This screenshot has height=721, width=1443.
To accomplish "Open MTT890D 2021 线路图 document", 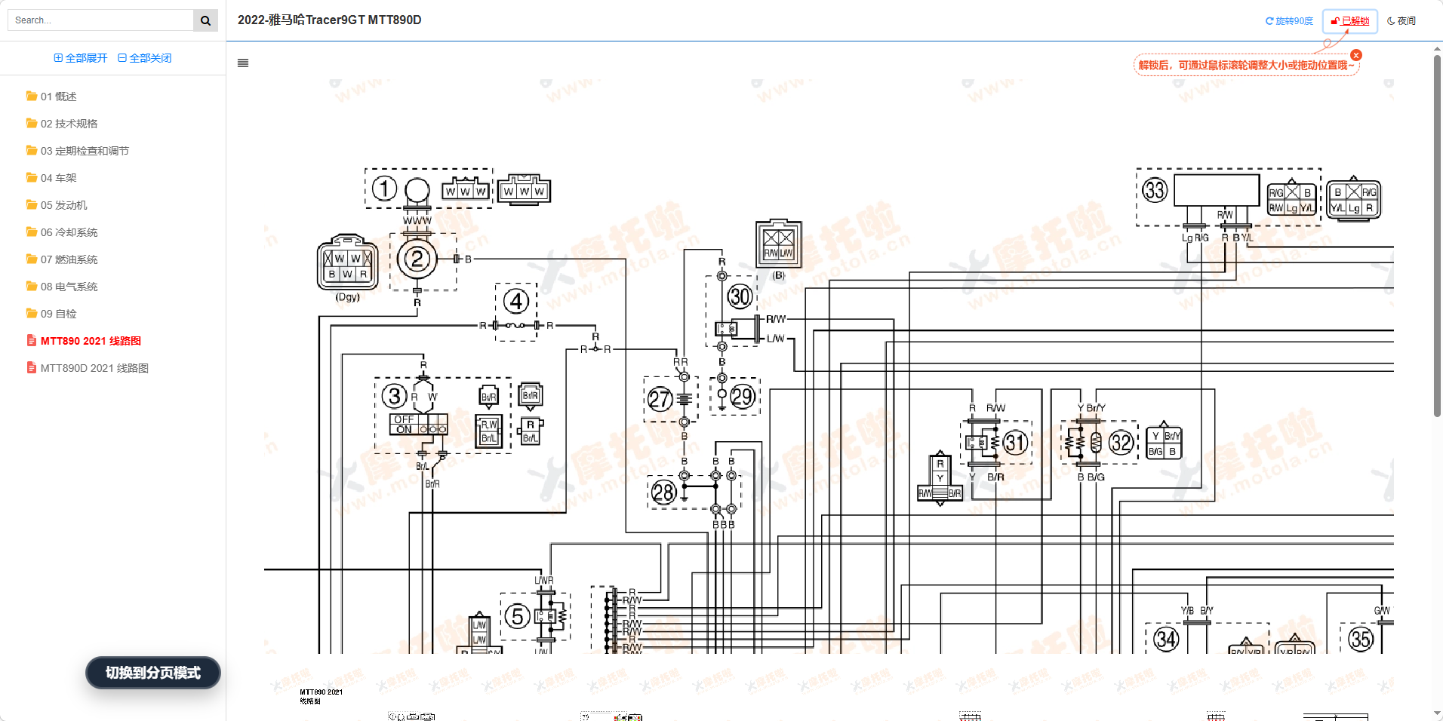I will click(94, 368).
